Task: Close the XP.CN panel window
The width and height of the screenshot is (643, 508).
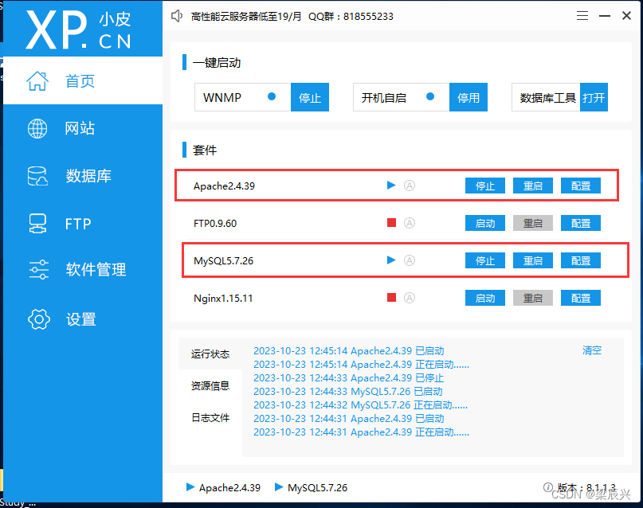Action: coord(626,16)
